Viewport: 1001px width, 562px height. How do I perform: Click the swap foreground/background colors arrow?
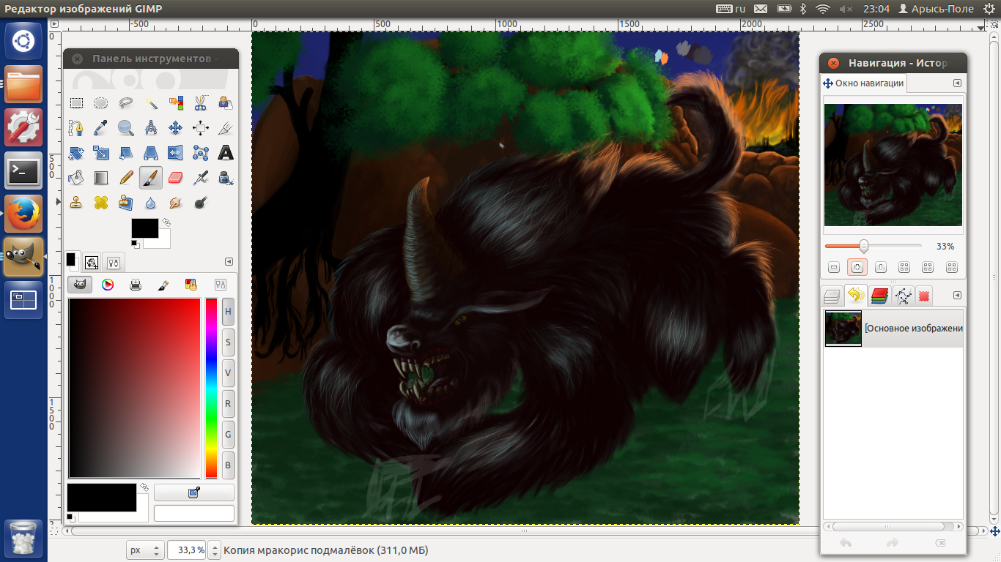pyautogui.click(x=166, y=222)
